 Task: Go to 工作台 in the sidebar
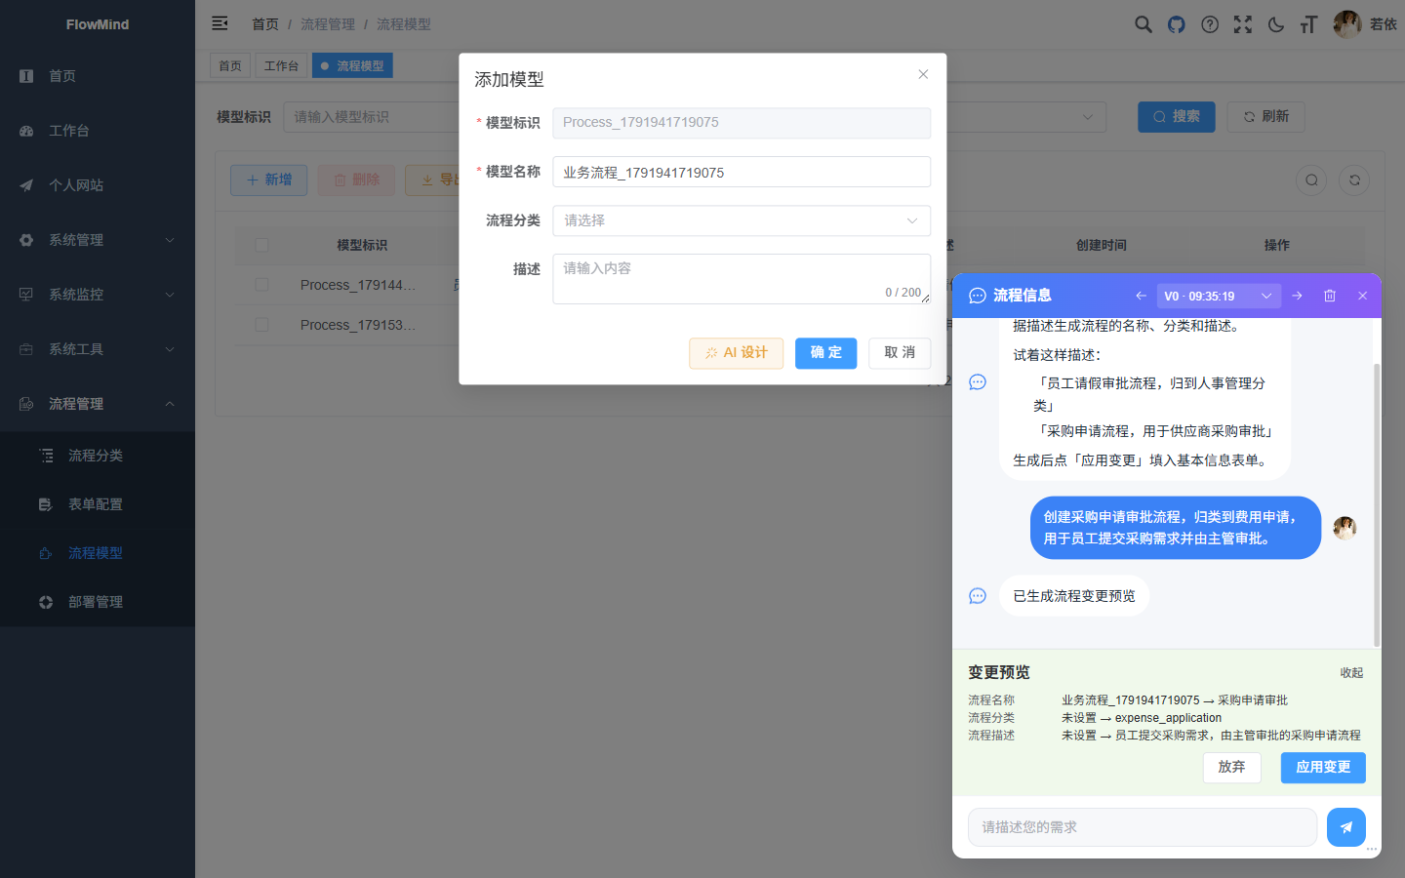pyautogui.click(x=98, y=131)
